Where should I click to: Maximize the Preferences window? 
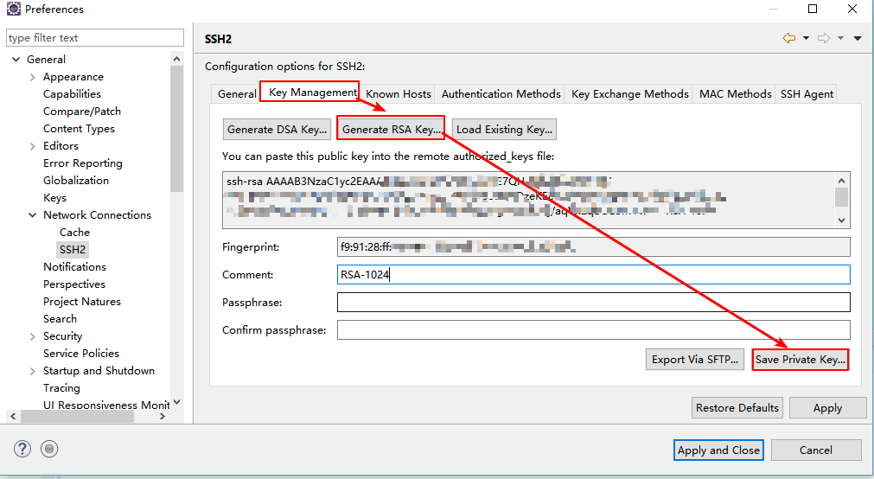(x=813, y=9)
